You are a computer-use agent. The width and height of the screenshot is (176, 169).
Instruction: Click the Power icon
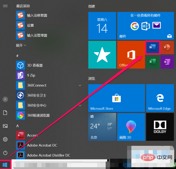[x=5, y=153]
